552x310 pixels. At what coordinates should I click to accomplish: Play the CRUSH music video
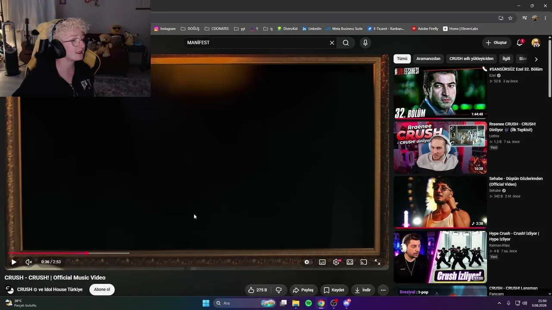[14, 262]
